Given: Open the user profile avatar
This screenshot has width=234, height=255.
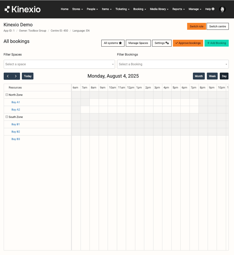Looking at the screenshot, I should coord(222,9).
